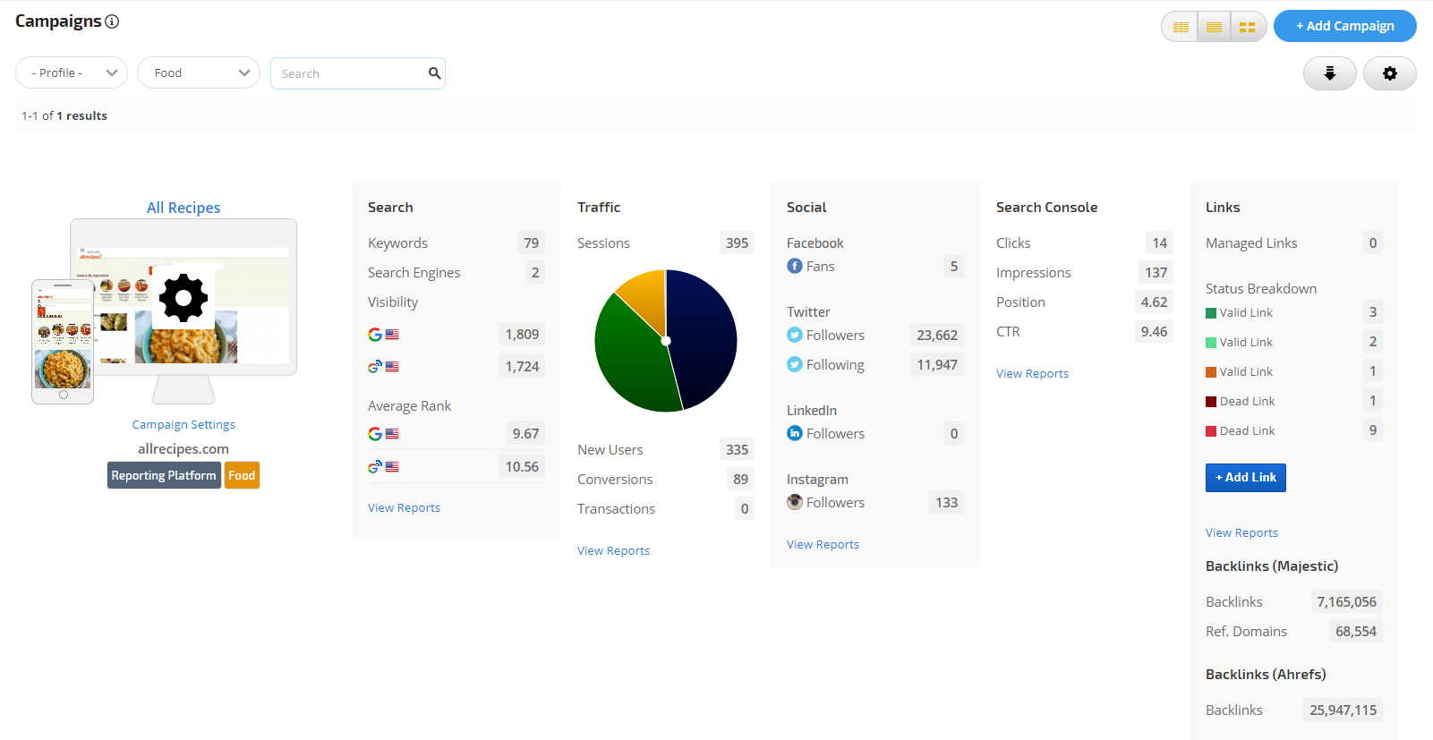Image resolution: width=1433 pixels, height=740 pixels.
Task: Switch to the list rows view
Action: pos(1214,27)
